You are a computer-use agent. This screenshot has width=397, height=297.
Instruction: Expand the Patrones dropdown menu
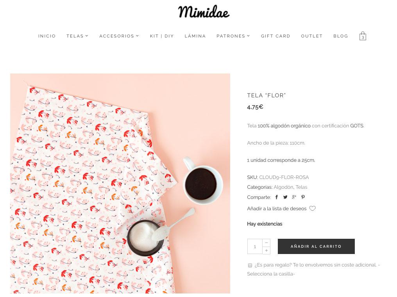click(x=233, y=36)
